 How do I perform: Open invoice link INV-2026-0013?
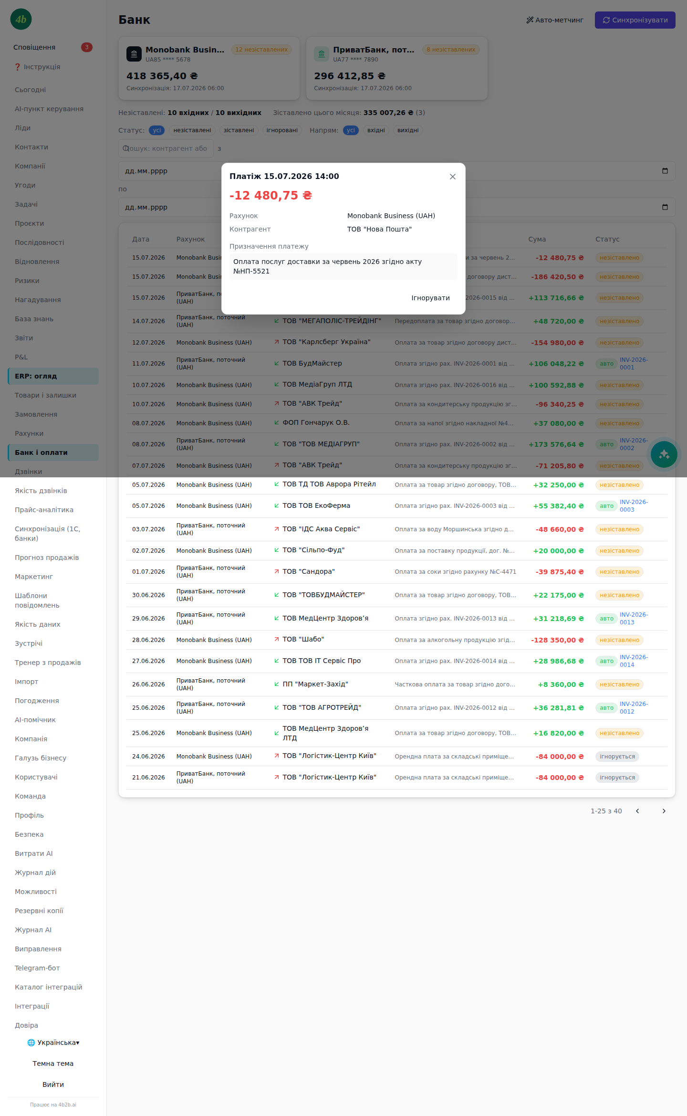[634, 619]
